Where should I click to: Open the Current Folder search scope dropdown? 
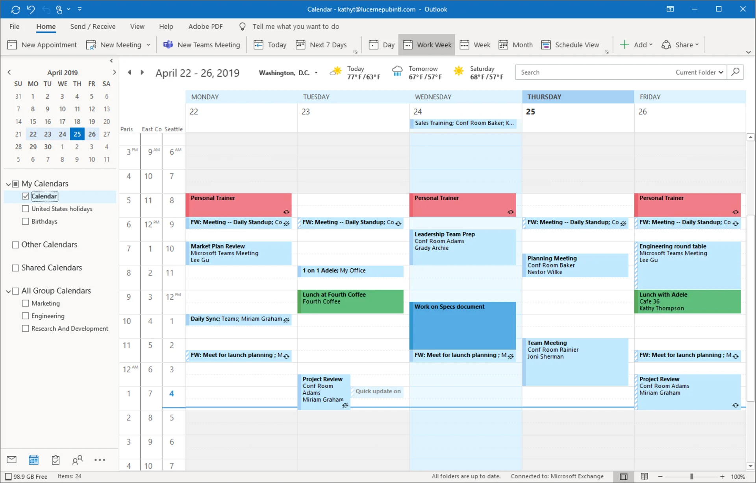pos(699,72)
